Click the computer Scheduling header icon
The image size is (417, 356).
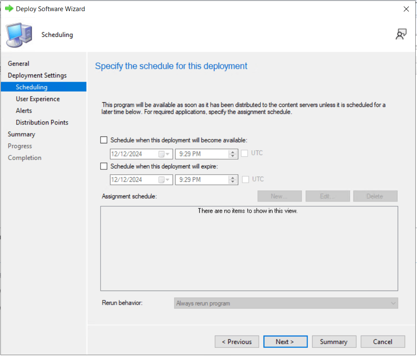click(19, 35)
